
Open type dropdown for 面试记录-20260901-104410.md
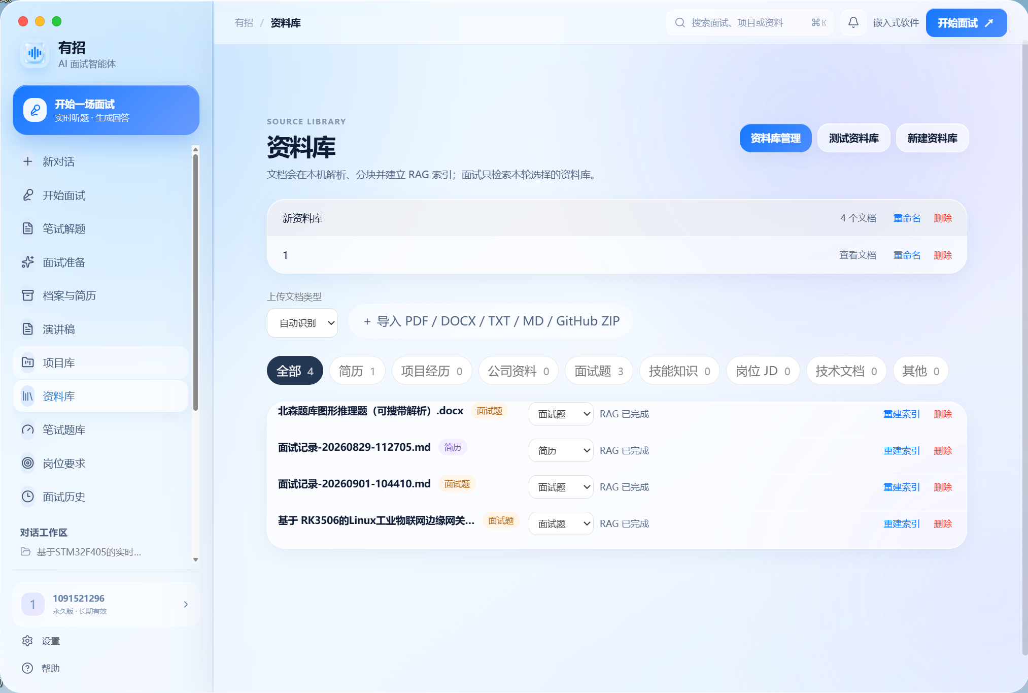561,487
